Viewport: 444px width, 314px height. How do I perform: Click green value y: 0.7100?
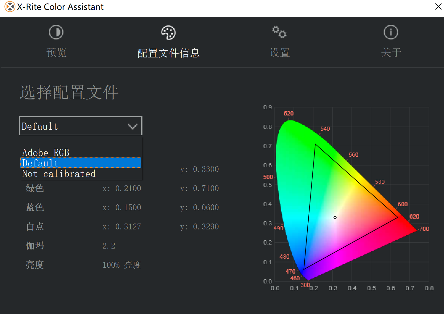(199, 188)
